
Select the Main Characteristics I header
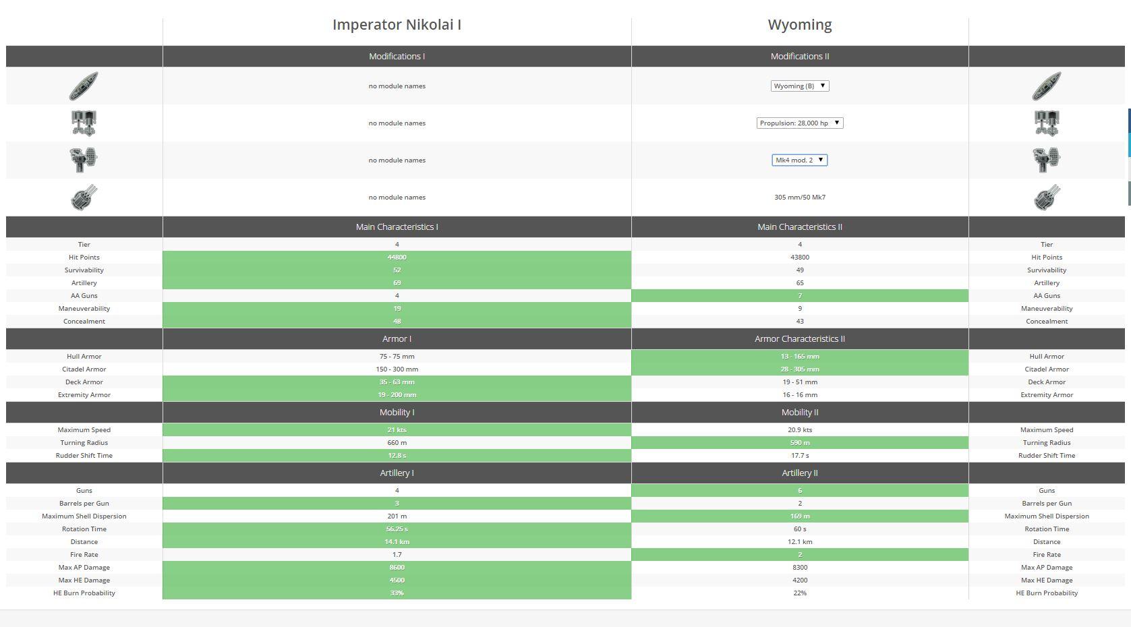pyautogui.click(x=397, y=227)
